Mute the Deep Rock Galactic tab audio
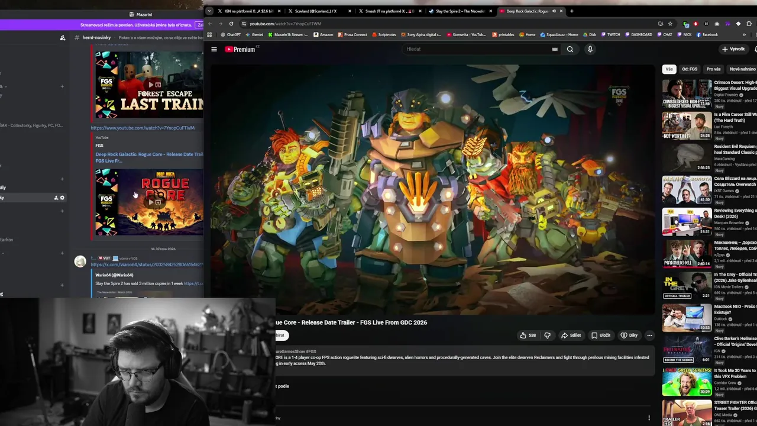 tap(554, 11)
